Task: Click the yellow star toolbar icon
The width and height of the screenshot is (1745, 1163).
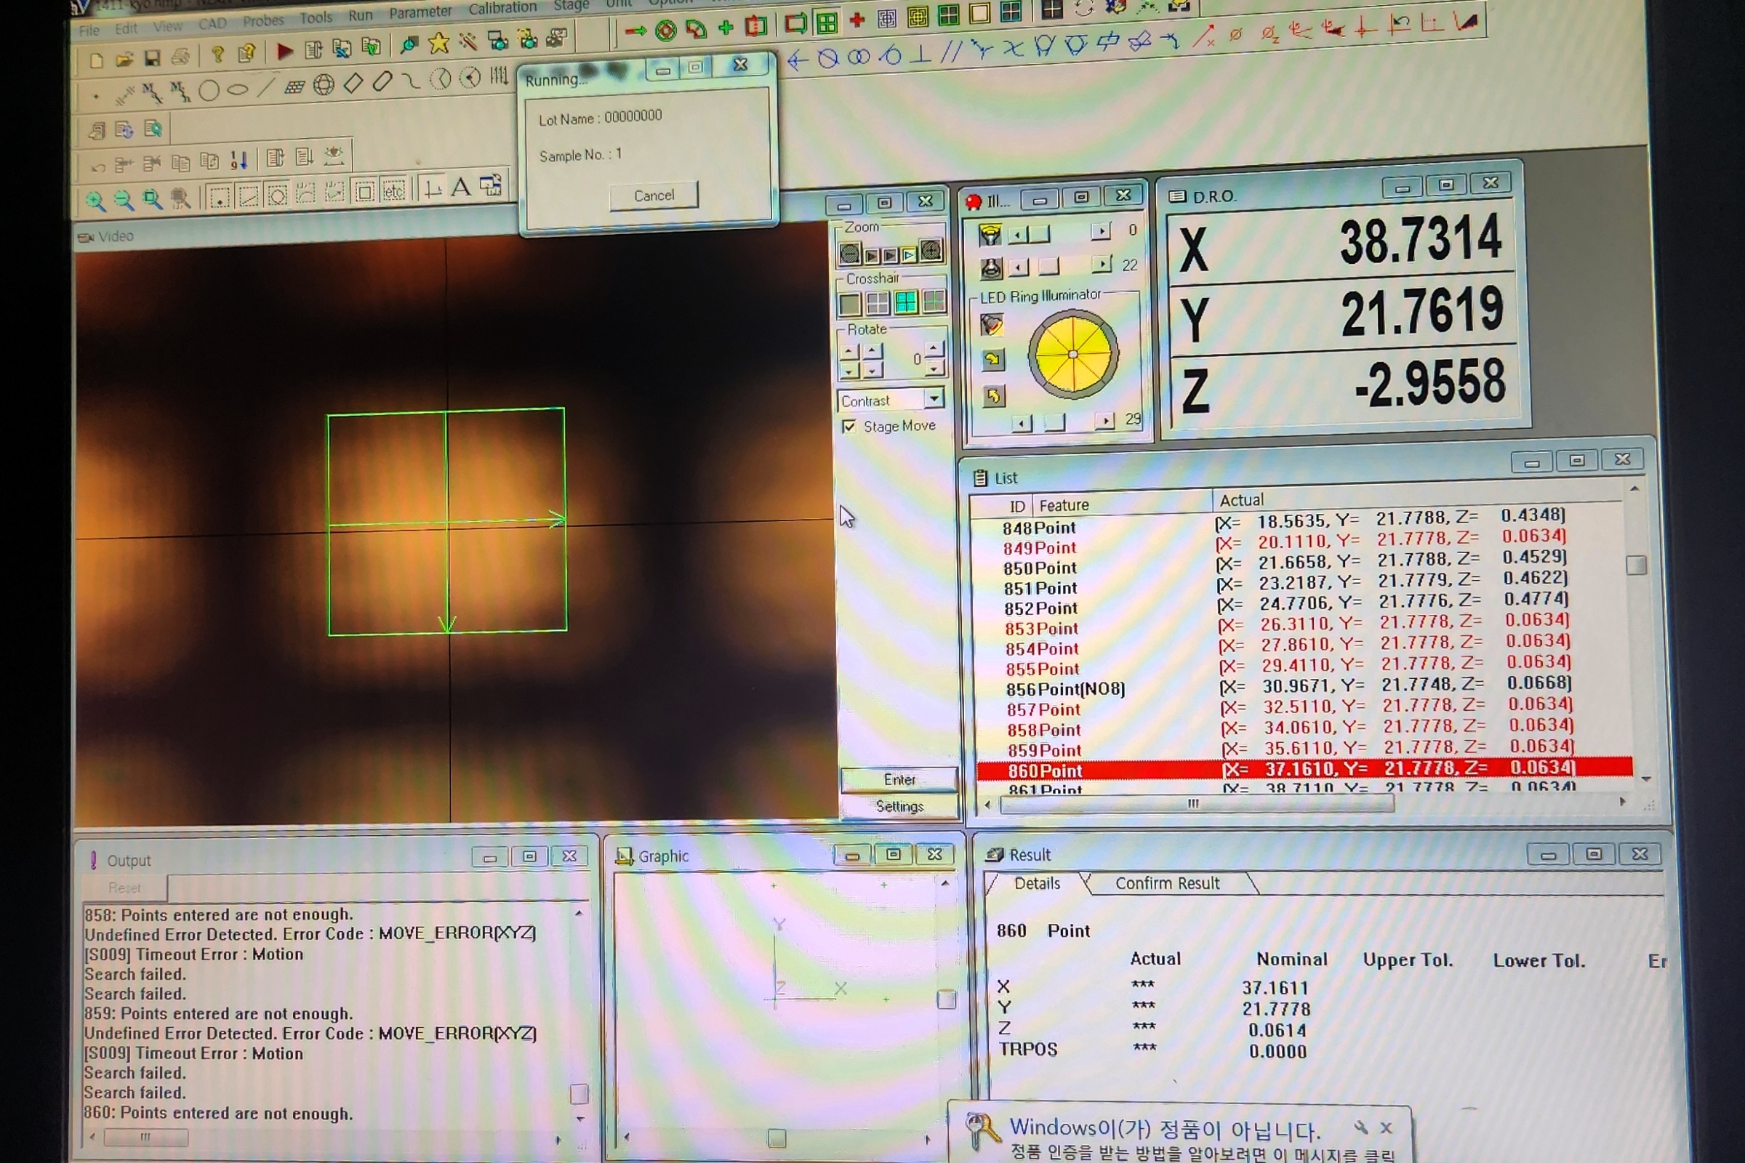Action: click(438, 44)
